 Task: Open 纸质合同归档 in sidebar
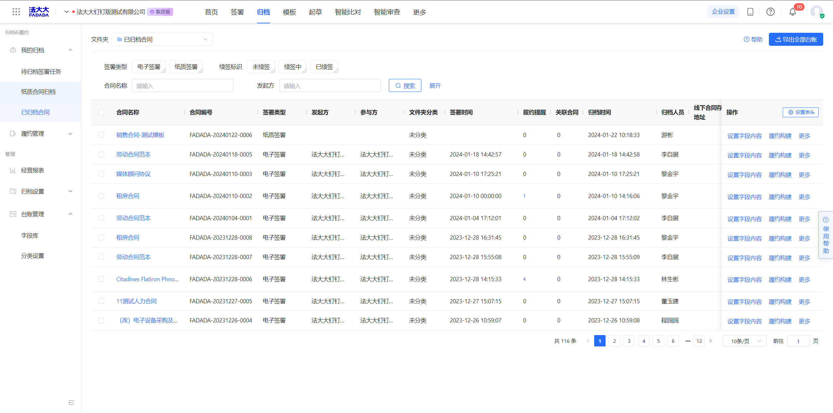coord(38,92)
